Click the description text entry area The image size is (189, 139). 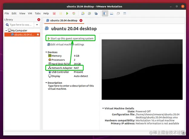pos(71,87)
